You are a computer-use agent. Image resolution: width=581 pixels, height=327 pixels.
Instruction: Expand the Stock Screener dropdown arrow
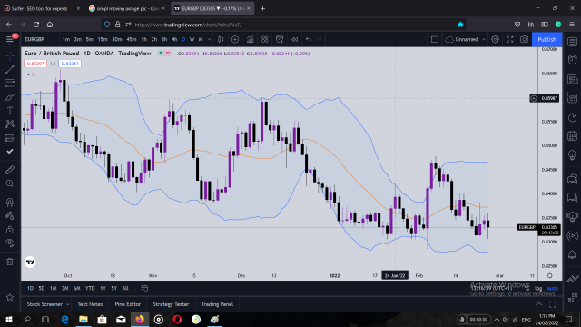pyautogui.click(x=67, y=304)
